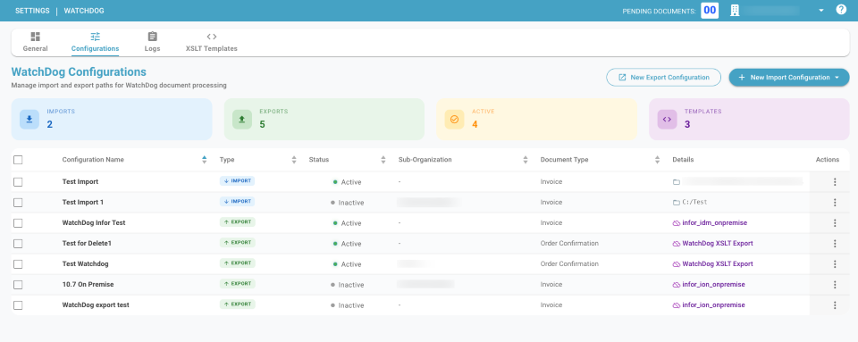Sort by Document Type column arrows

coord(657,160)
